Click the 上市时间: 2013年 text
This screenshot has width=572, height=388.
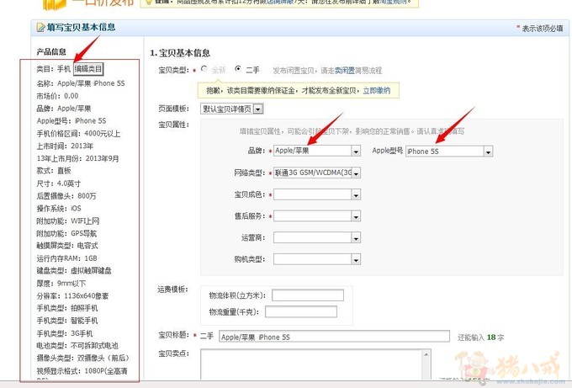click(65, 146)
